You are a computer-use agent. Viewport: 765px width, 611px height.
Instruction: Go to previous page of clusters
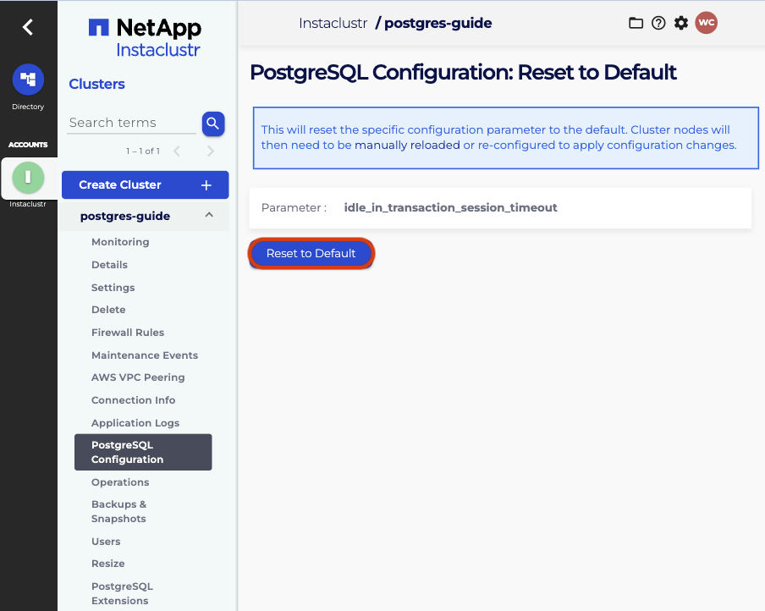(177, 151)
